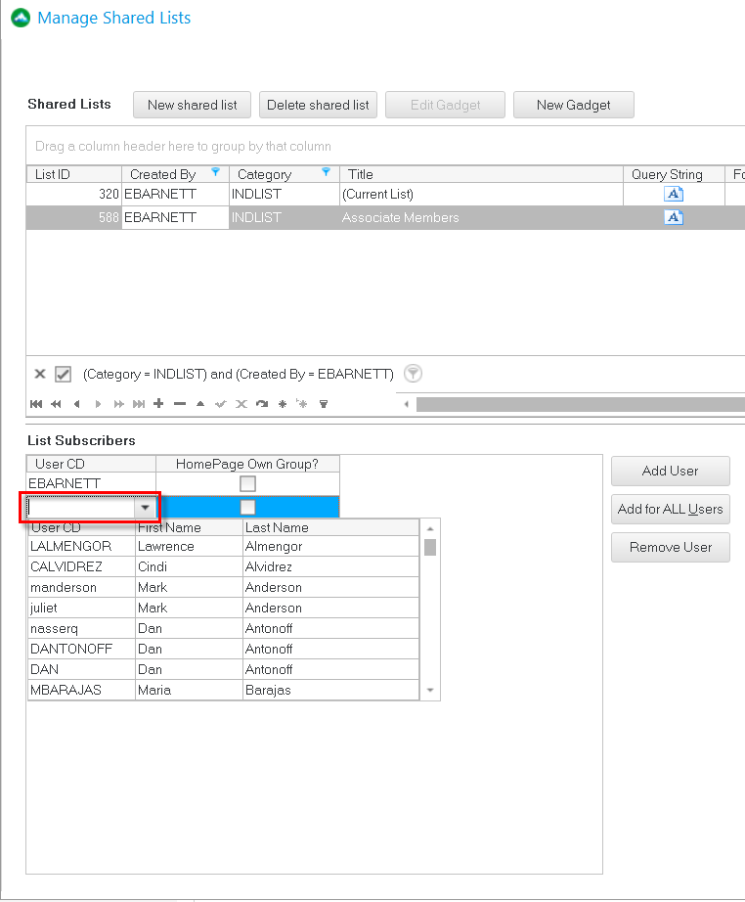Insert a record with the plus icon
The height and width of the screenshot is (902, 745).
pos(158,403)
